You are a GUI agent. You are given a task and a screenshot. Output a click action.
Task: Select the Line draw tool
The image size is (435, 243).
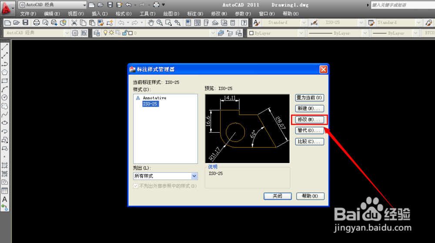point(5,47)
